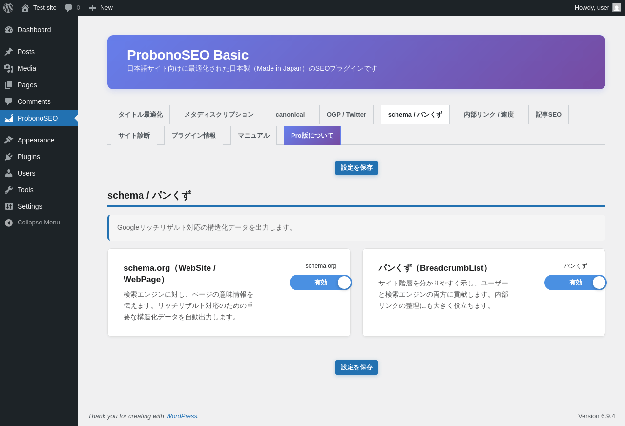Click the Appearance paintbrush icon
Viewport: 625px width, 426px height.
[9, 140]
